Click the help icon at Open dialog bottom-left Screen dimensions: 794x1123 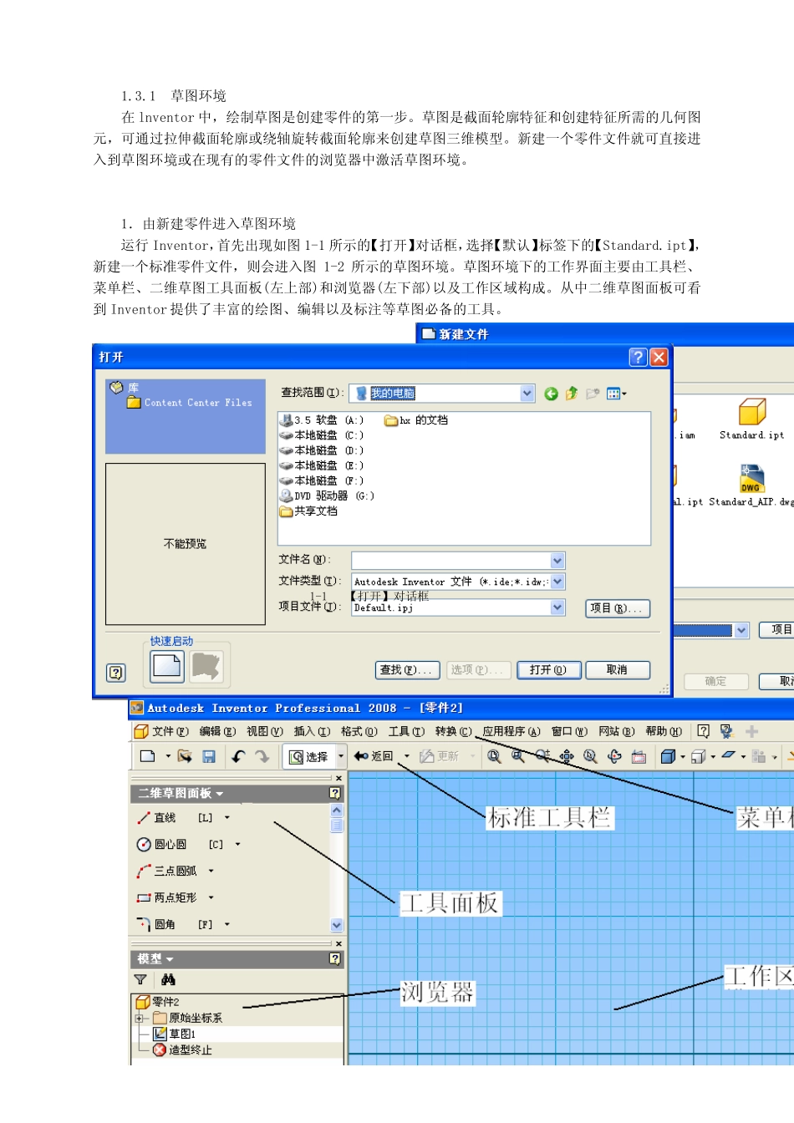point(116,673)
